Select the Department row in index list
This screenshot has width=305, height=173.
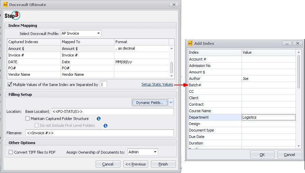(x=214, y=117)
